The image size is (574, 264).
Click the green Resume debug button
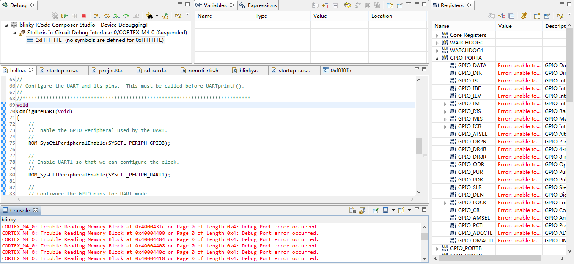(x=64, y=16)
